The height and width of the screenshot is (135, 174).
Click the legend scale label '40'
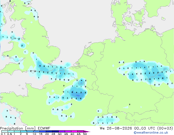click(x=72, y=134)
